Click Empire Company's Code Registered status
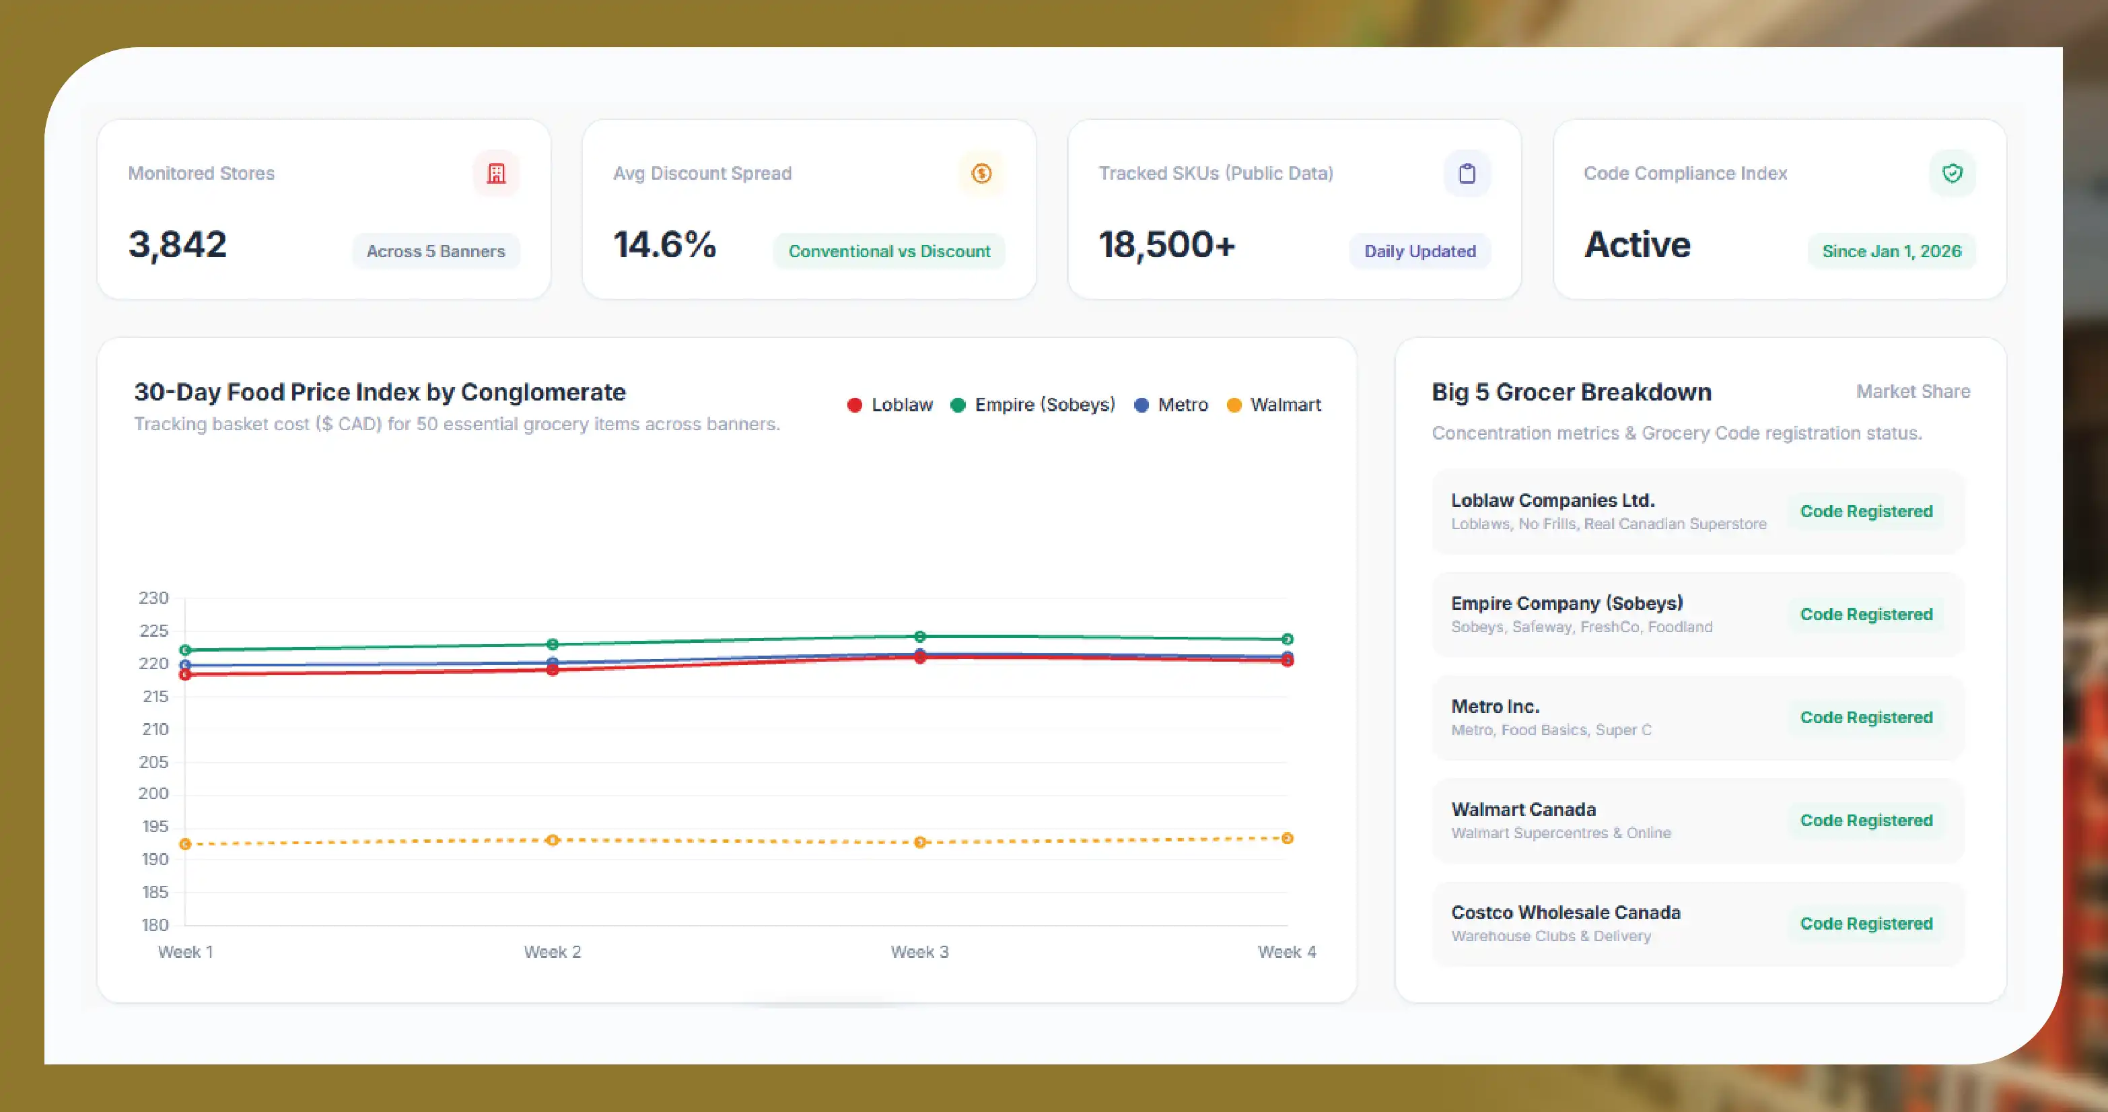The height and width of the screenshot is (1112, 2108). [x=1866, y=615]
